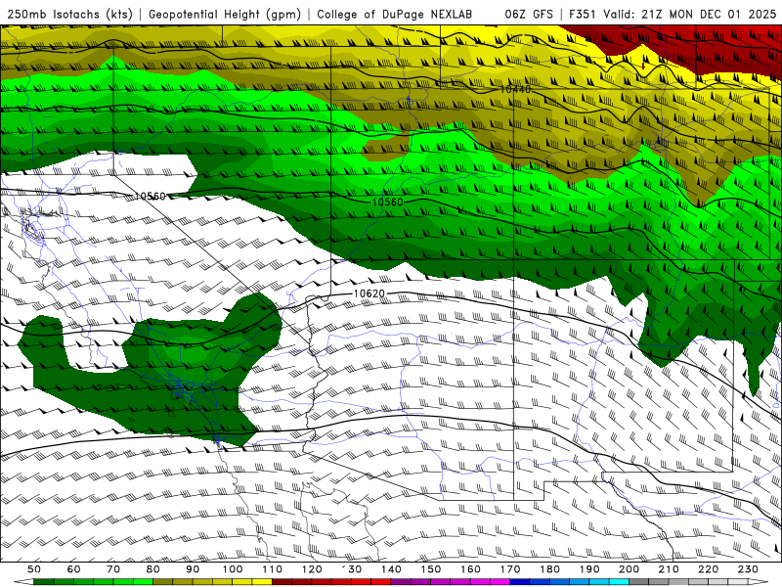Click the 140 kt color bar label
Image resolution: width=782 pixels, height=587 pixels.
click(x=391, y=569)
